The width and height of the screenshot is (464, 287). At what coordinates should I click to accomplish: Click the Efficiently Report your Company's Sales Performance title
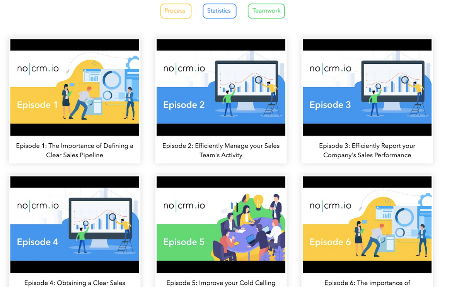(367, 150)
